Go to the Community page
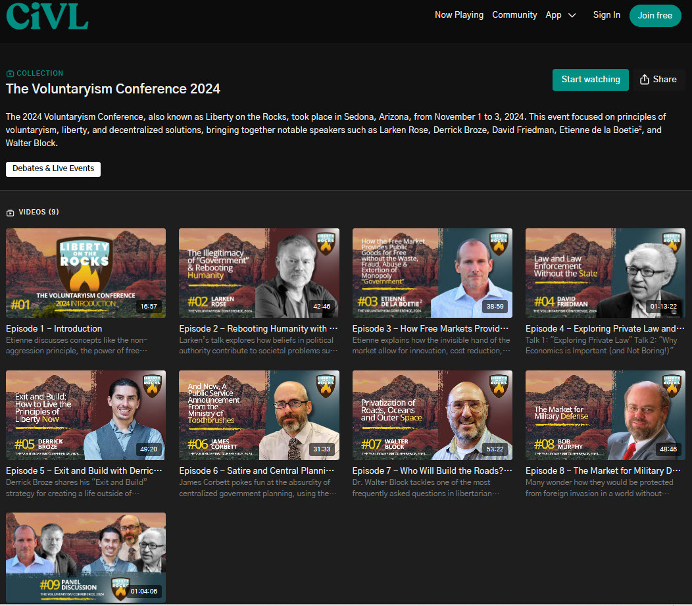692x606 pixels. click(x=514, y=15)
